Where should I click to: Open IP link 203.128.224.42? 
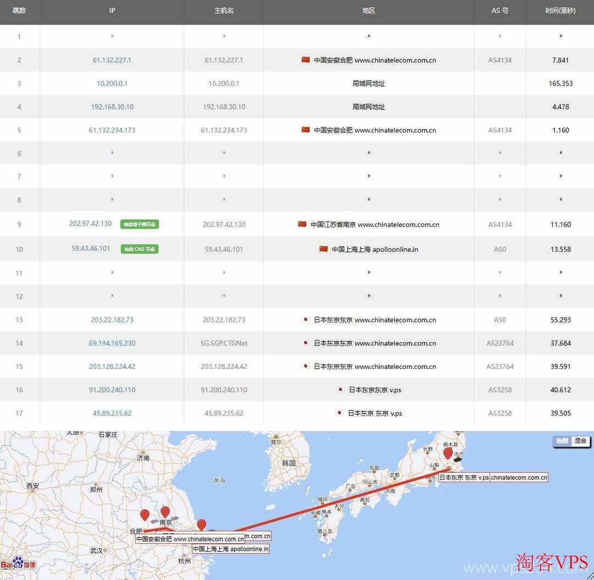coord(112,366)
